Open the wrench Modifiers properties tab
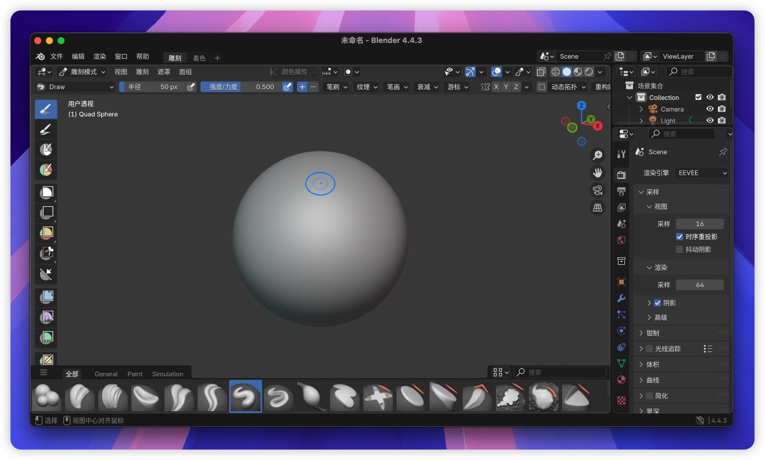 (621, 299)
